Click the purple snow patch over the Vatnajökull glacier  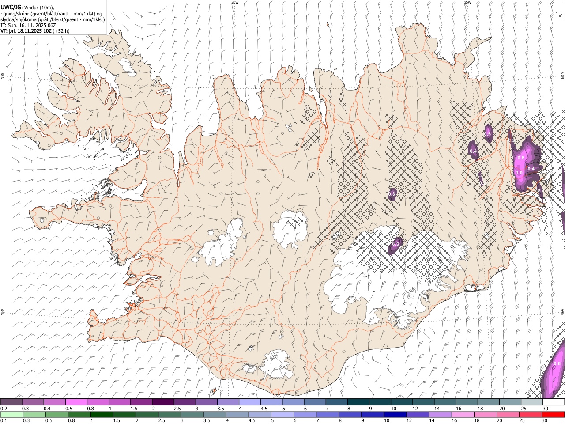pos(395,245)
